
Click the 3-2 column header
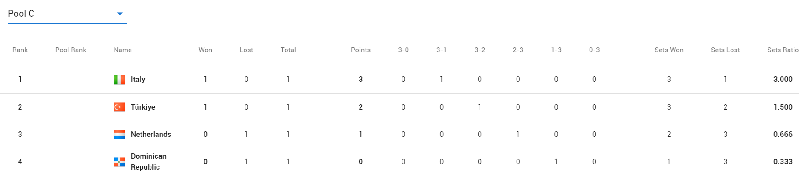[x=480, y=50]
